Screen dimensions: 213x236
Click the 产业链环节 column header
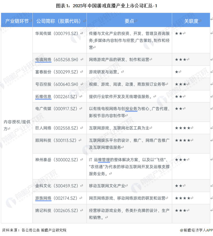pyautogui.click(x=17, y=20)
